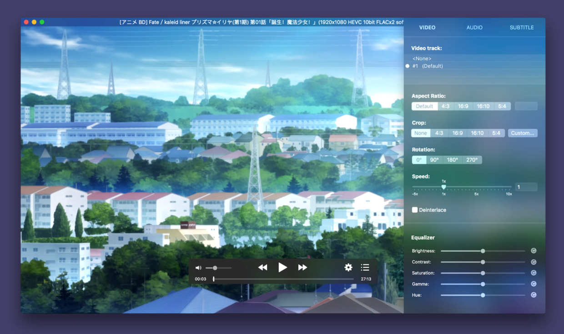
Task: Reset Brightness with its circular arrow icon
Action: 534,251
